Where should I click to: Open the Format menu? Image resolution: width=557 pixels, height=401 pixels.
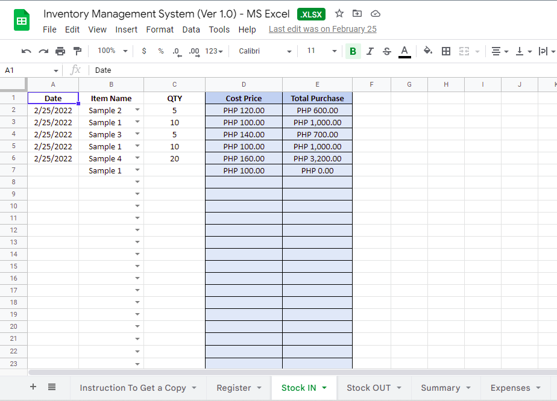pos(160,30)
